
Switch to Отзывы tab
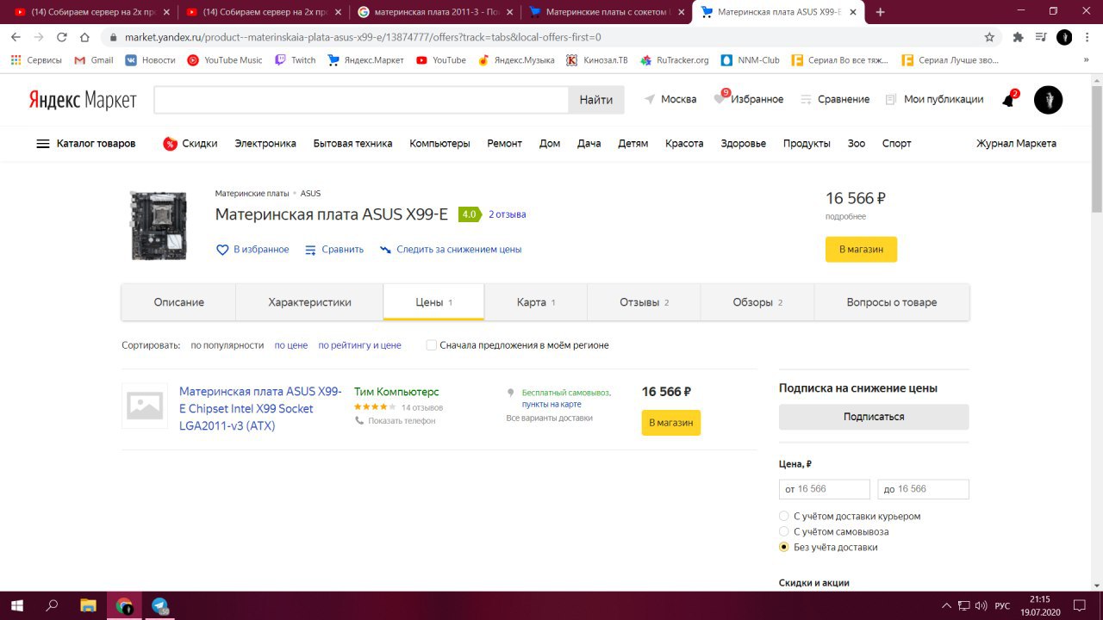(644, 302)
